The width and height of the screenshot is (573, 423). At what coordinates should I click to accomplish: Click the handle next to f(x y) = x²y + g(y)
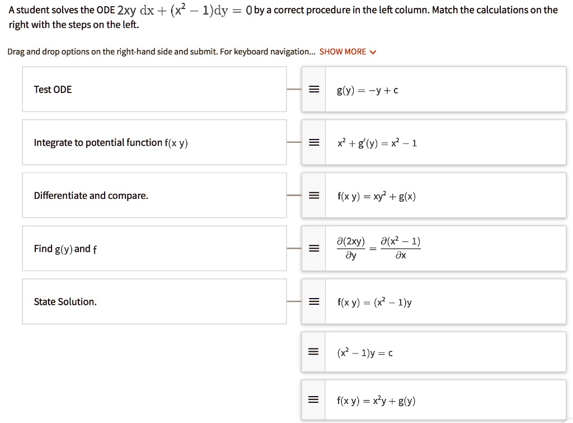coord(313,400)
